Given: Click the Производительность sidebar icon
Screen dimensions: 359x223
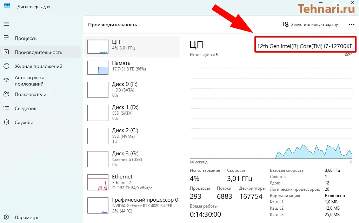Looking at the screenshot, I should click(6, 52).
